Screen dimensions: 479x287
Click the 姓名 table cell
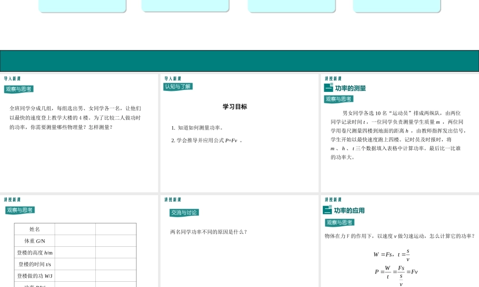coord(34,229)
